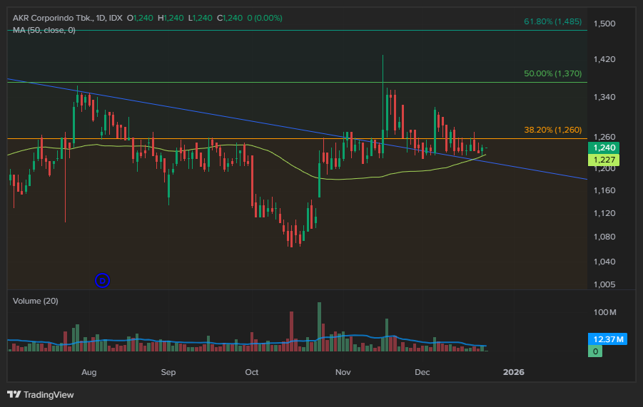Click the 1,080 level on price scale
The image size is (643, 407).
(x=606, y=237)
